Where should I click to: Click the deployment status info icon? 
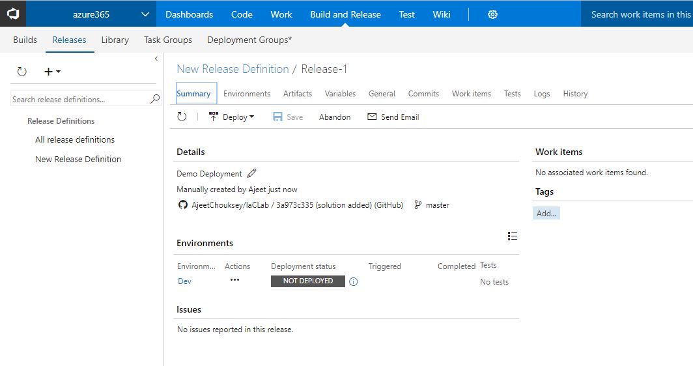coord(353,281)
